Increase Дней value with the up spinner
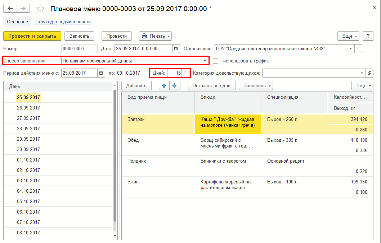 coord(185,71)
